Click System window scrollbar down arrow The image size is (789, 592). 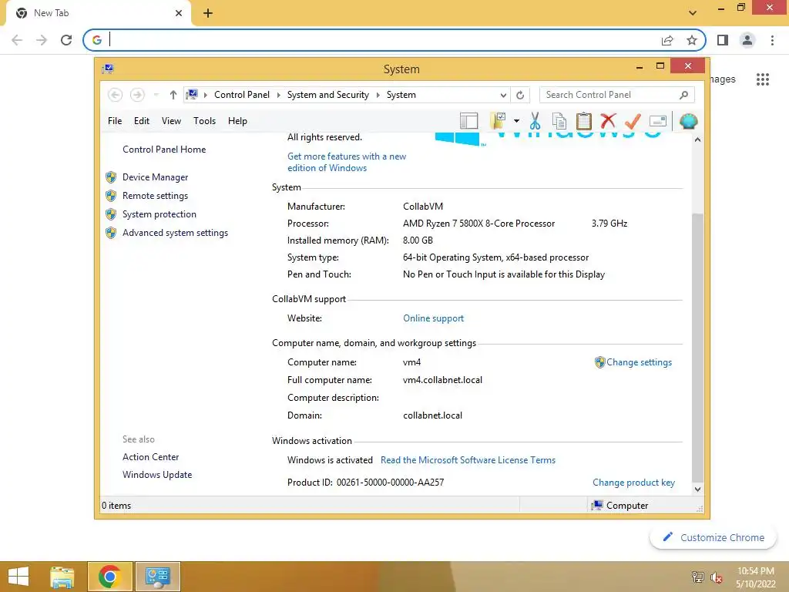tap(697, 489)
